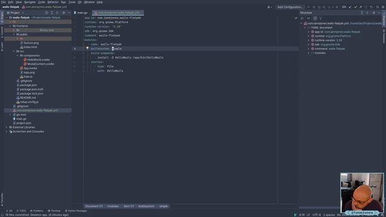The image size is (386, 217).
Task: Toggle autoscroll to source in Structure
Action: pos(315,18)
